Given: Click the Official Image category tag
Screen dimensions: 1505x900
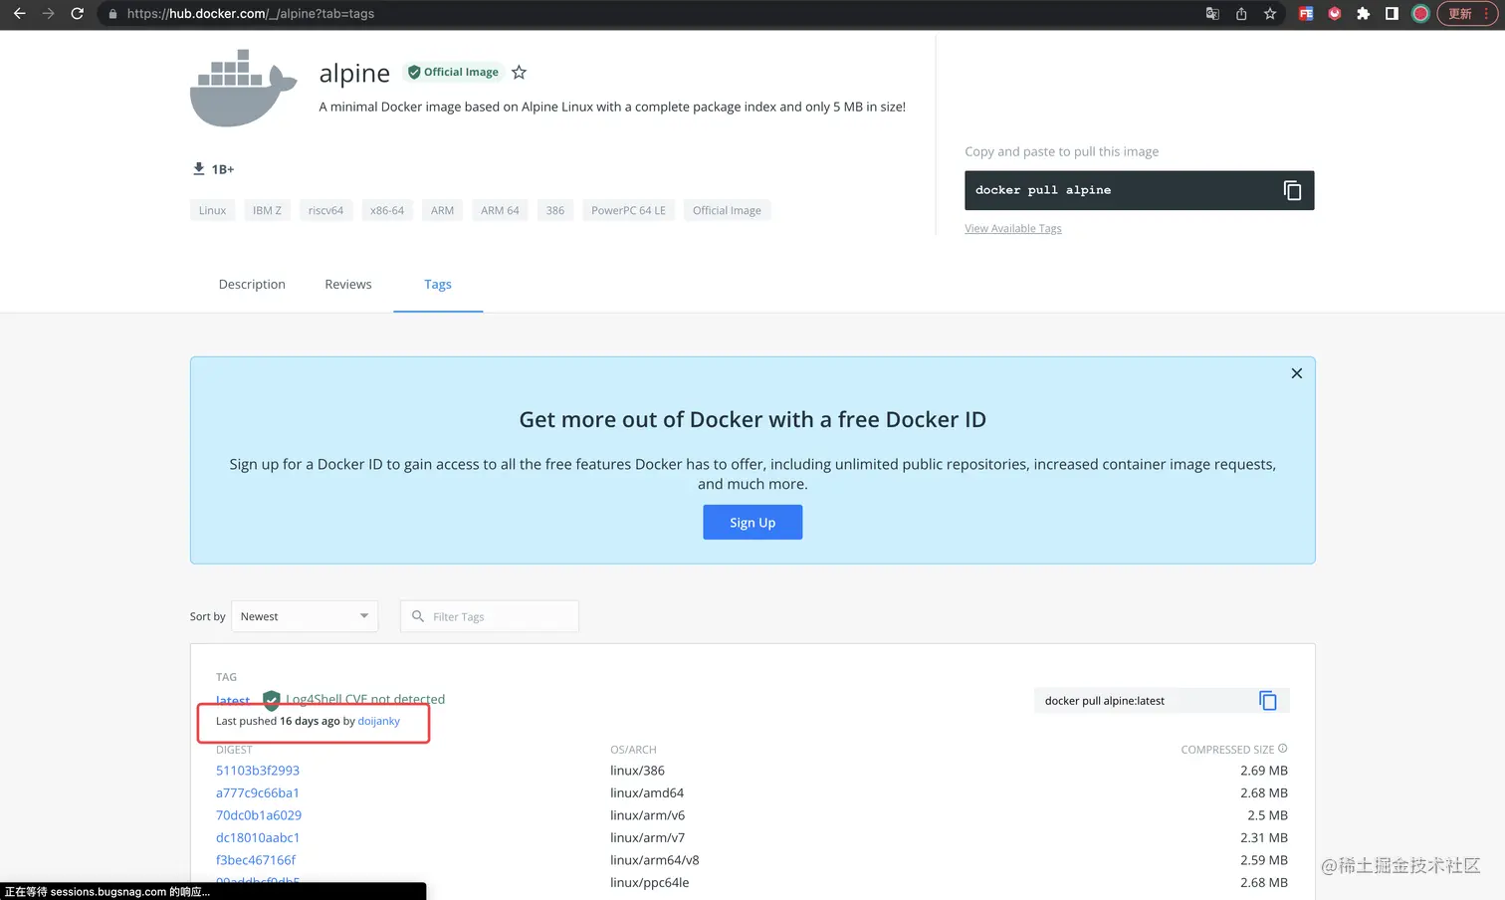Looking at the screenshot, I should click(727, 210).
